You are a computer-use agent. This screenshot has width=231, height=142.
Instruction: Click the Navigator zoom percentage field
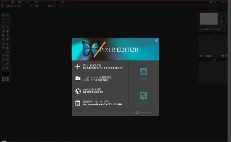click(x=224, y=29)
